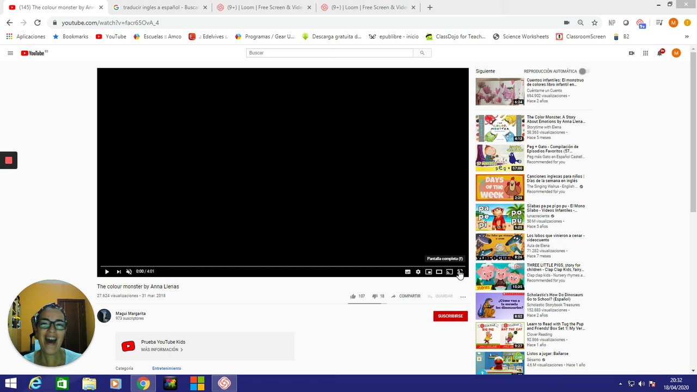Expand hidden bookmarks chevron
The height and width of the screenshot is (392, 697).
[x=687, y=36]
